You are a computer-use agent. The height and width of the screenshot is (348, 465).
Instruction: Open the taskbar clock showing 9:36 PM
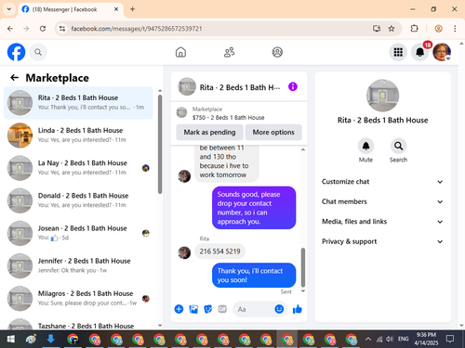click(426, 339)
